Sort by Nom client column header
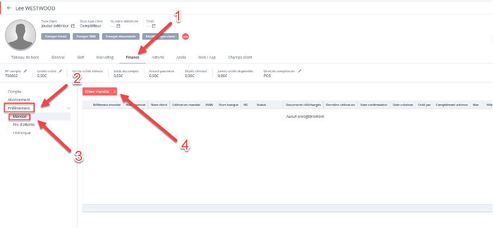Viewport: 493px width, 228px height. [159, 104]
